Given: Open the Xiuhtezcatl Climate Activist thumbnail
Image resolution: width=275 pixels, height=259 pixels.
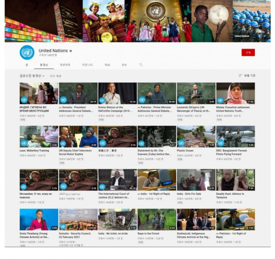Looking at the screenshot, I should tap(196, 219).
